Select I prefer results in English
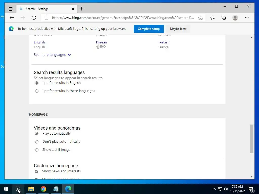Image resolution: width=259 pixels, height=194 pixels. point(37,83)
